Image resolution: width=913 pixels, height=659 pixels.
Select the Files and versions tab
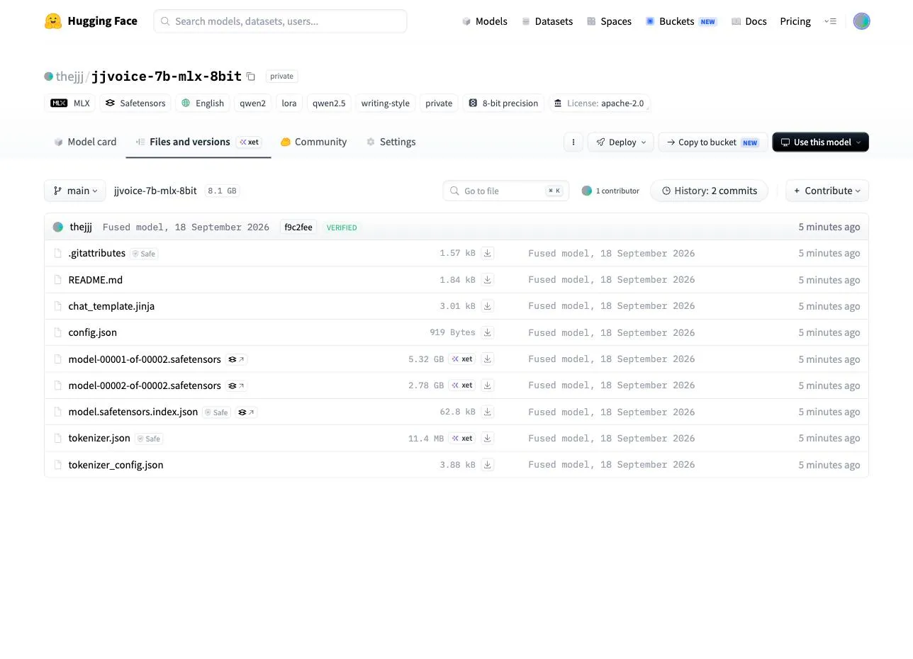198,142
